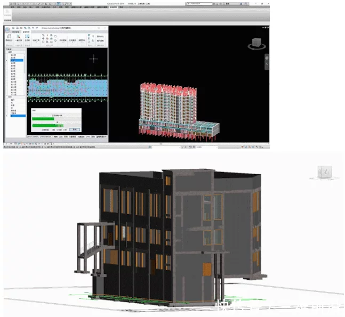Click the save icon in the plugin quick-access toolbar
Viewport: 345px width, 317px height.
(18, 28)
